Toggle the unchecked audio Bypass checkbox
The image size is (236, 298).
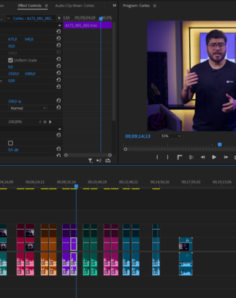(x=11, y=143)
